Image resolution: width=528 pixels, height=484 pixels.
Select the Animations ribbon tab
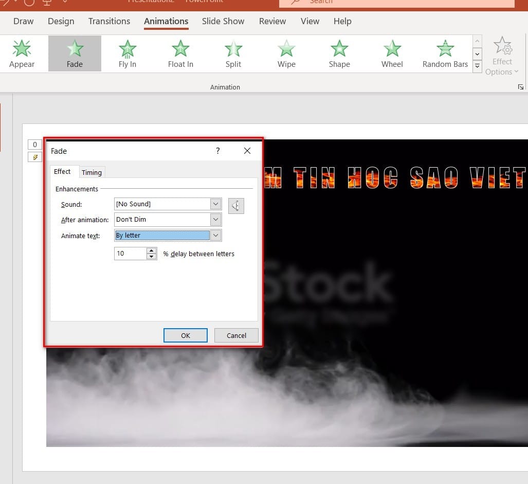[x=166, y=21]
